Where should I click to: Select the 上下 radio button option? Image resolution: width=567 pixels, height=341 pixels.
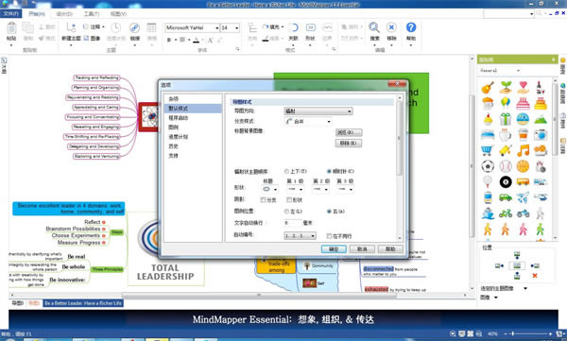(286, 171)
